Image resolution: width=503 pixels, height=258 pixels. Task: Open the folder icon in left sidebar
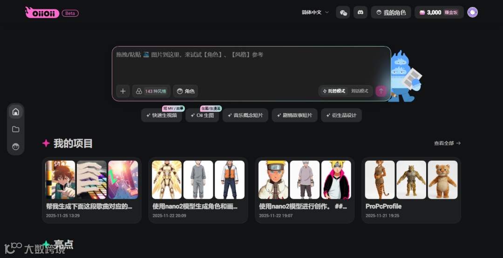(16, 129)
